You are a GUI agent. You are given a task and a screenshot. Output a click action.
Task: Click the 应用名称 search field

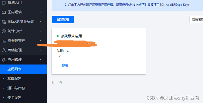(x=196, y=19)
